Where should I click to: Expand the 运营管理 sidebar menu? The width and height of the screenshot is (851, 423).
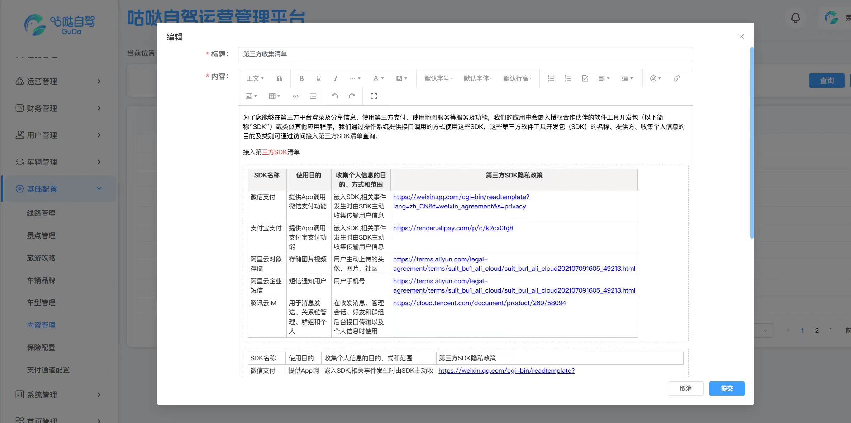pyautogui.click(x=58, y=81)
